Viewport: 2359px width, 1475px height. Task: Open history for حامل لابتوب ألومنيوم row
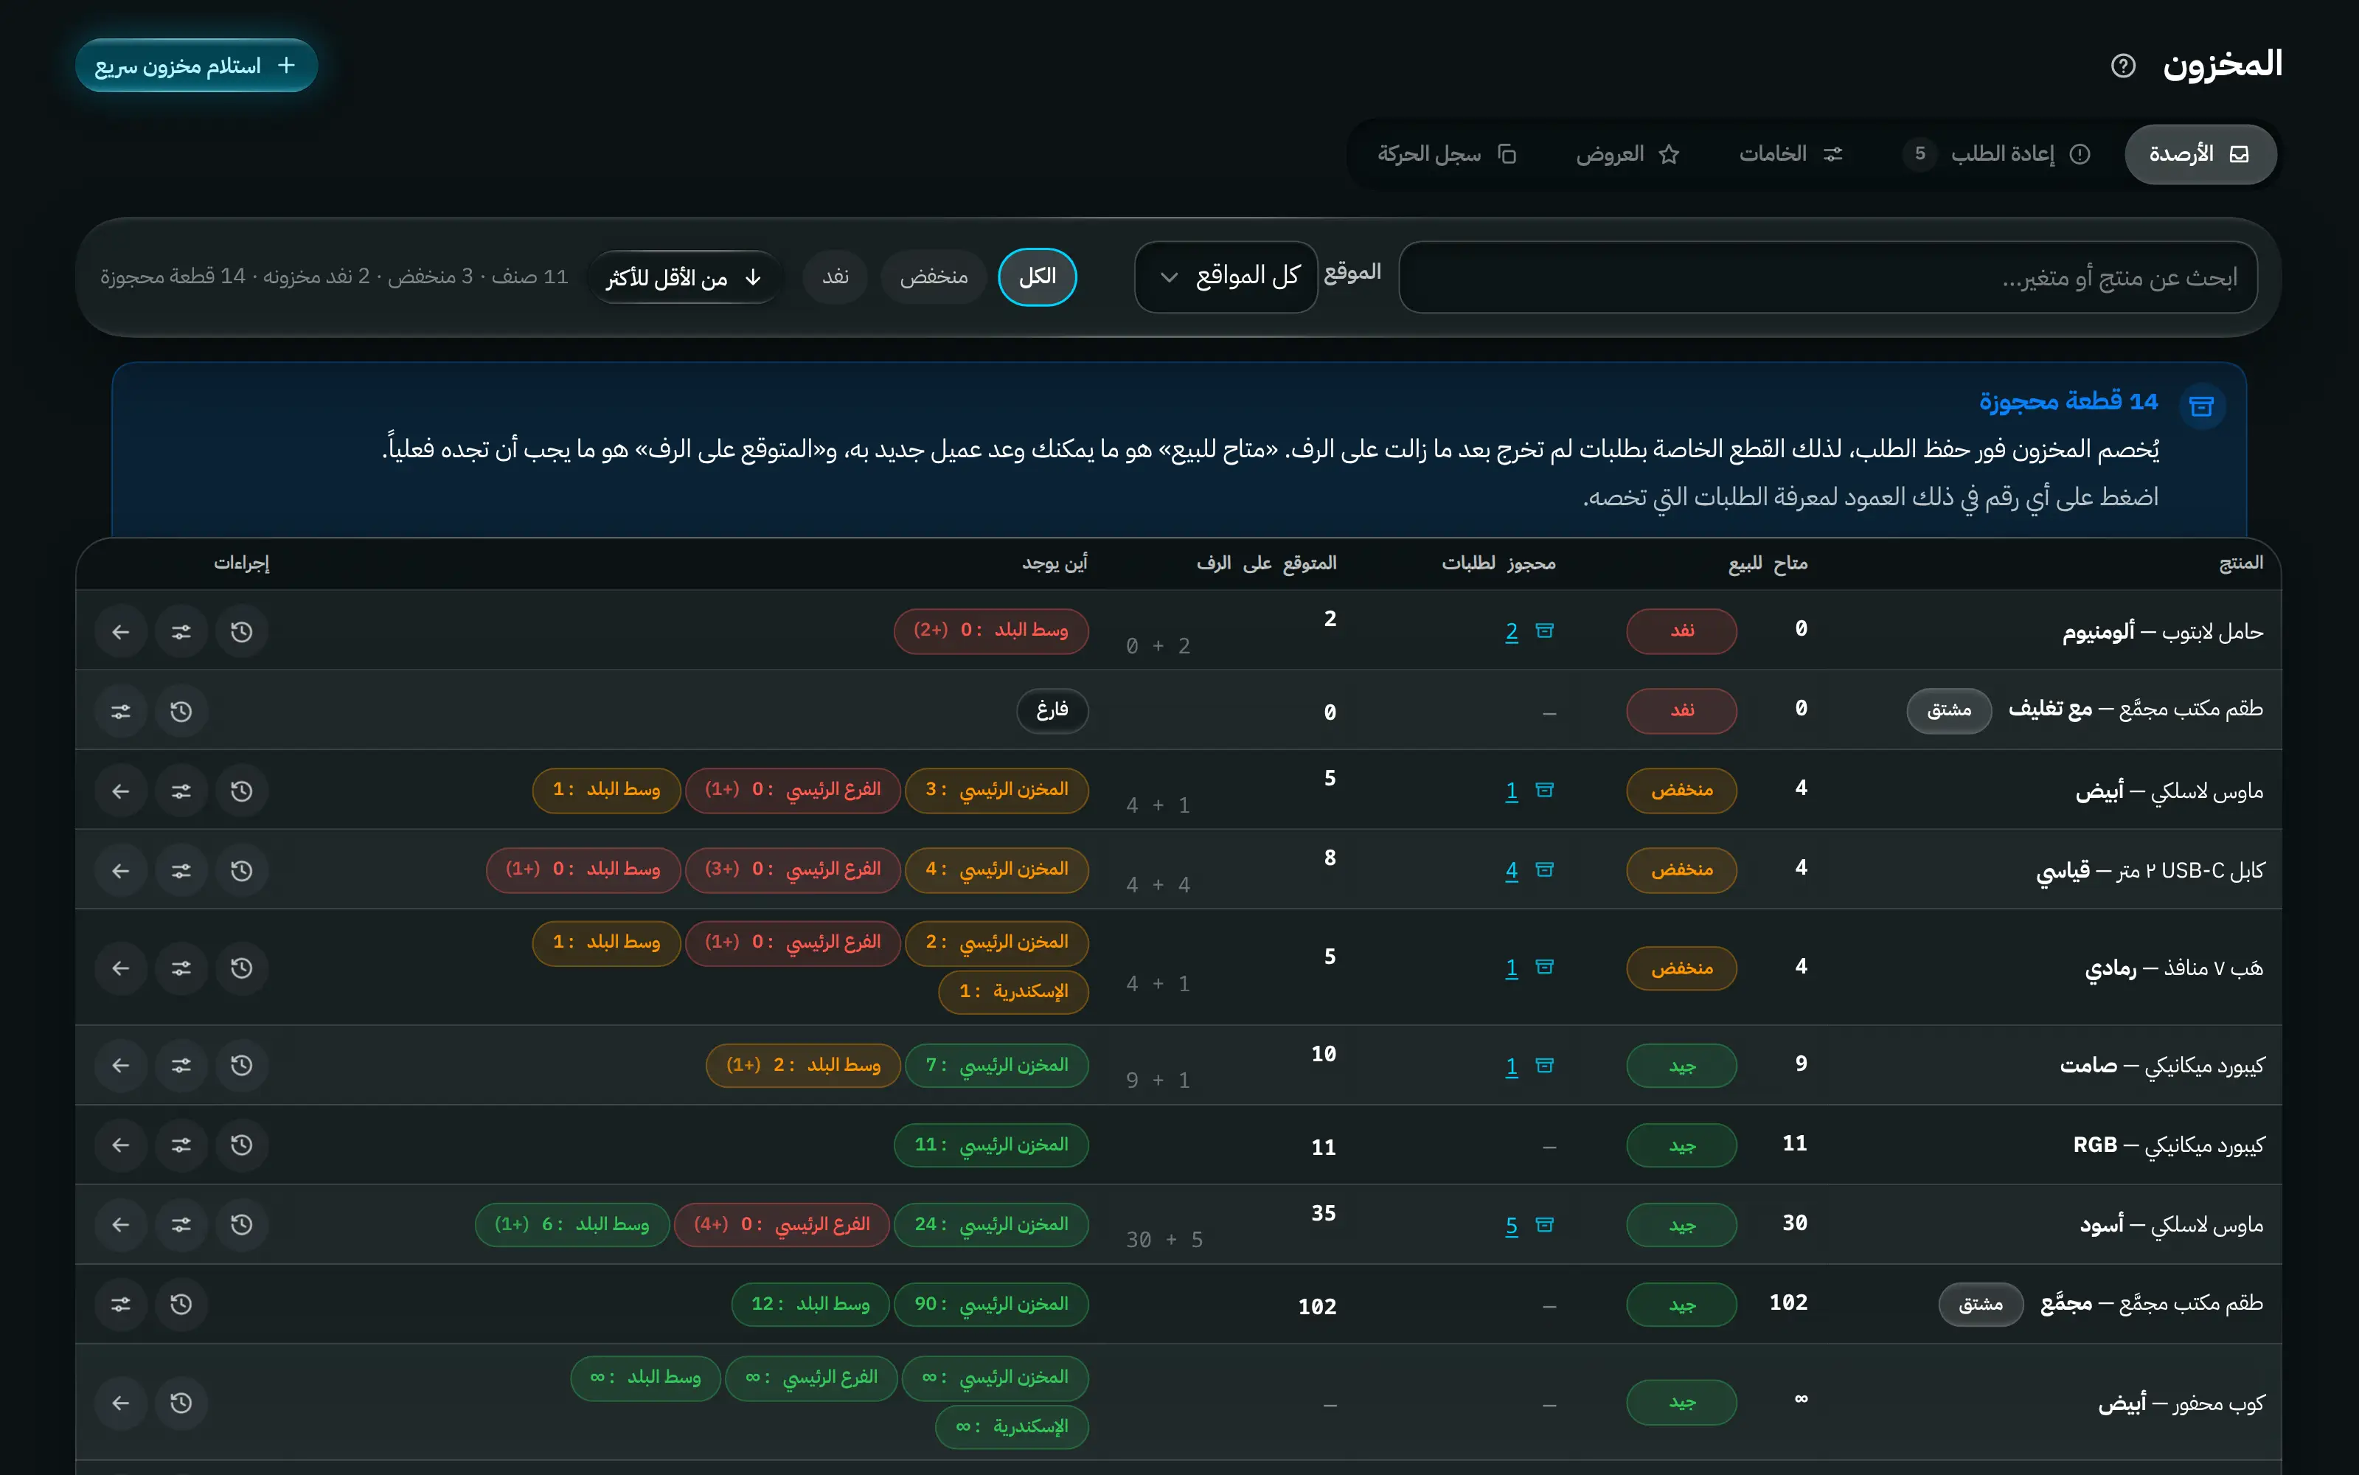[242, 631]
